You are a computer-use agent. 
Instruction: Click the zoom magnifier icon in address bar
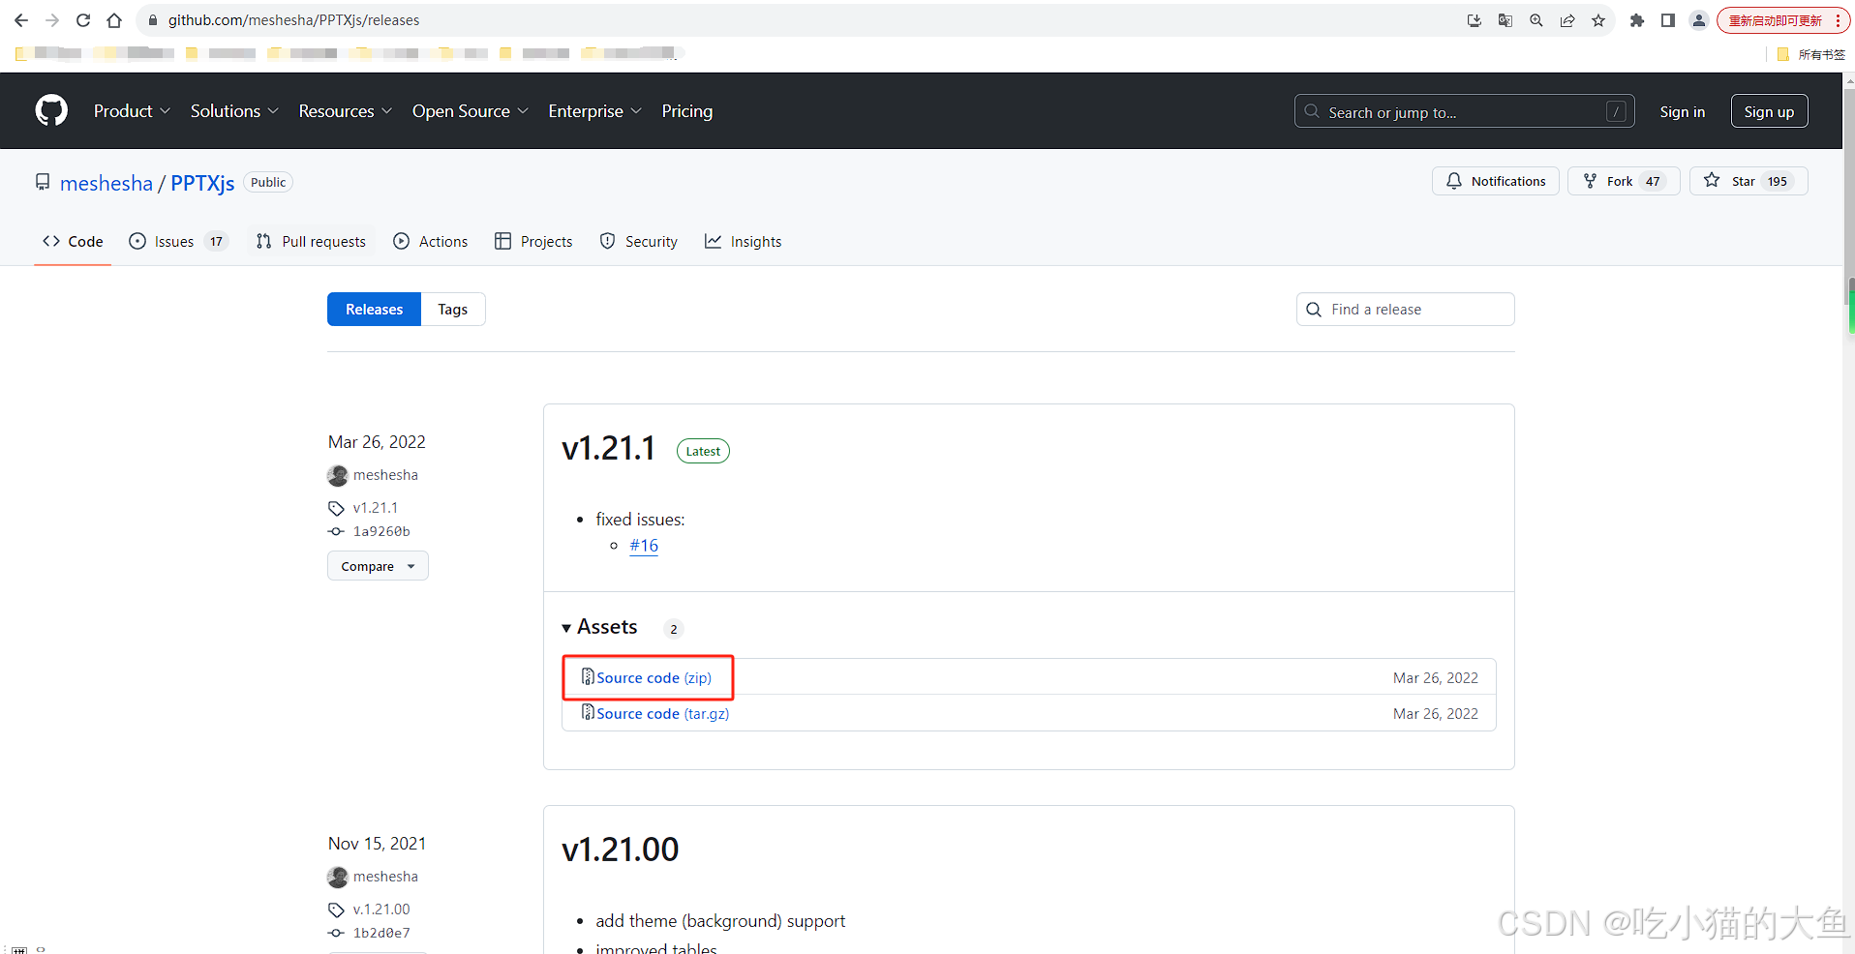click(x=1536, y=20)
